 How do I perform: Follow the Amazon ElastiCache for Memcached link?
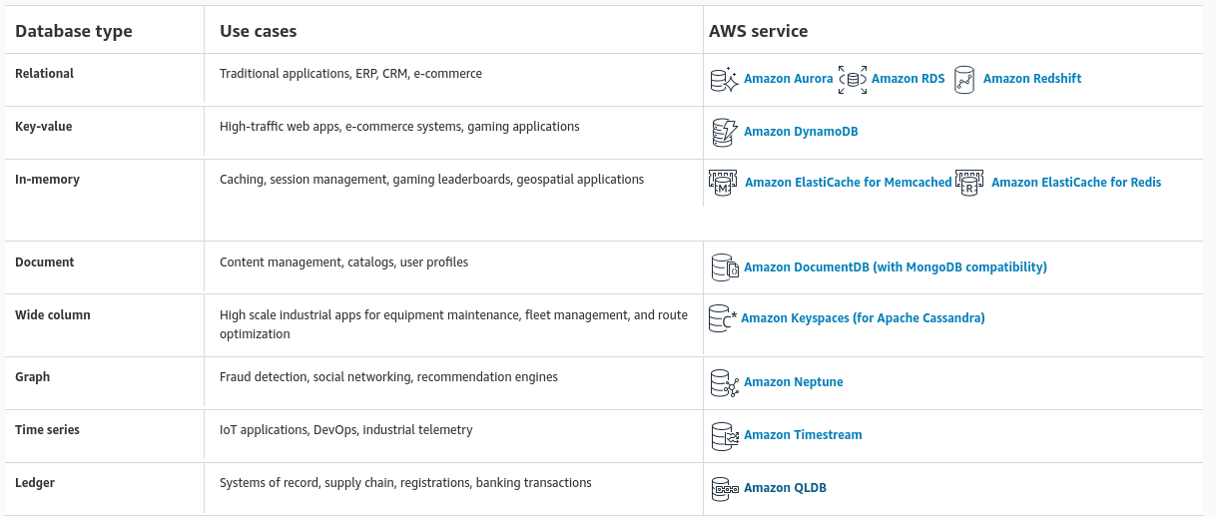coord(849,183)
